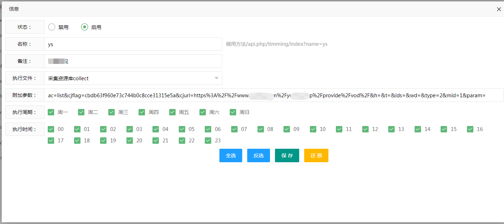Uncheck the hour 17 checkbox
Image resolution: width=504 pixels, height=224 pixels.
[x=51, y=141]
